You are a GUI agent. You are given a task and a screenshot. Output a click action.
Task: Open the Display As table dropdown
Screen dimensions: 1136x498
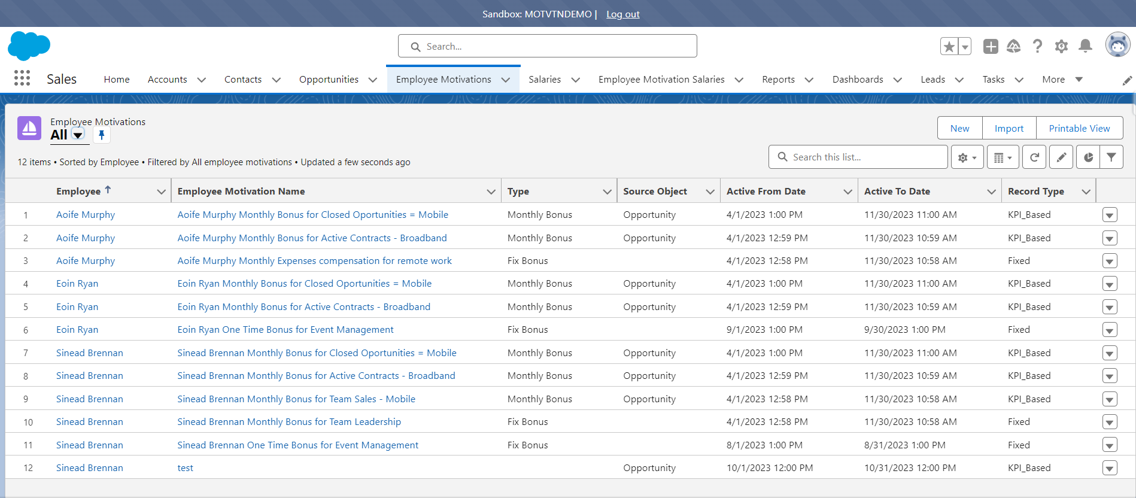tap(1003, 157)
